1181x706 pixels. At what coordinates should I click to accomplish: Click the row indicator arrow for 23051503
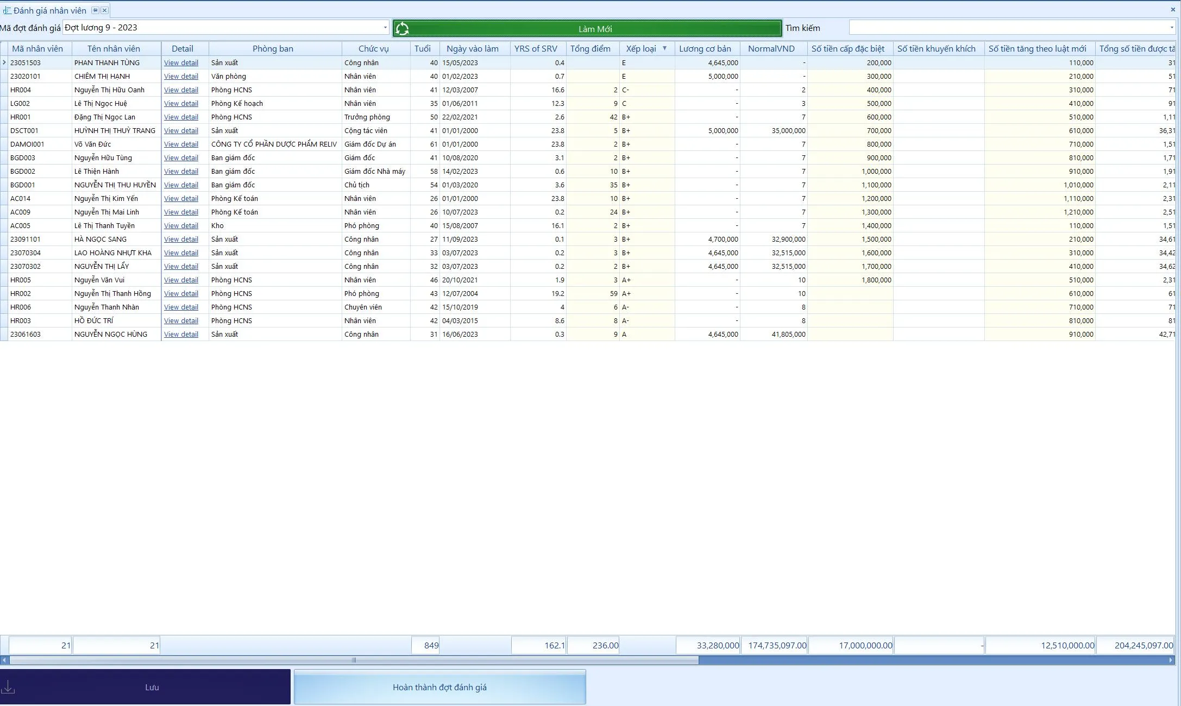coord(4,62)
